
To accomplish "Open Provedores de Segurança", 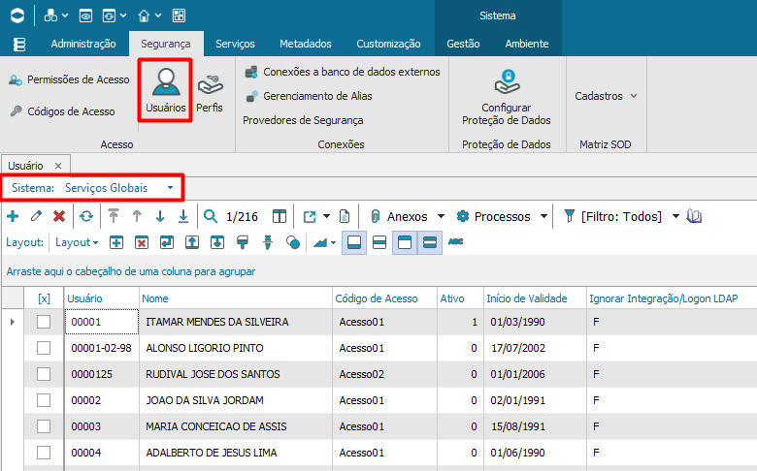I will 303,120.
